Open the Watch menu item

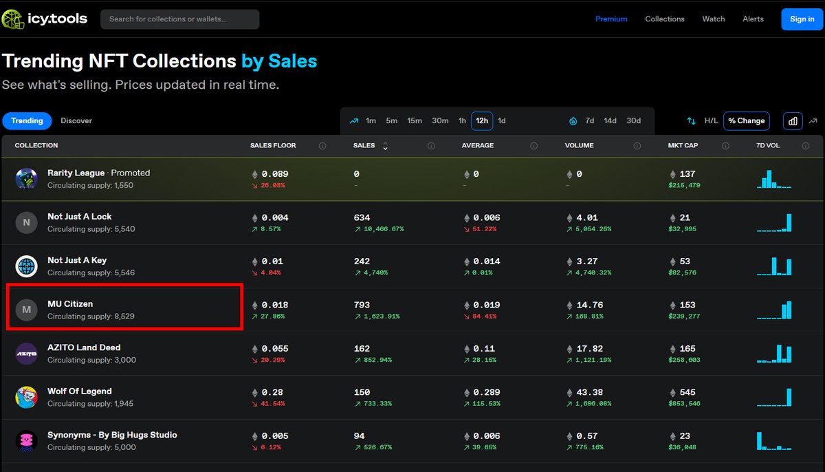click(x=713, y=19)
